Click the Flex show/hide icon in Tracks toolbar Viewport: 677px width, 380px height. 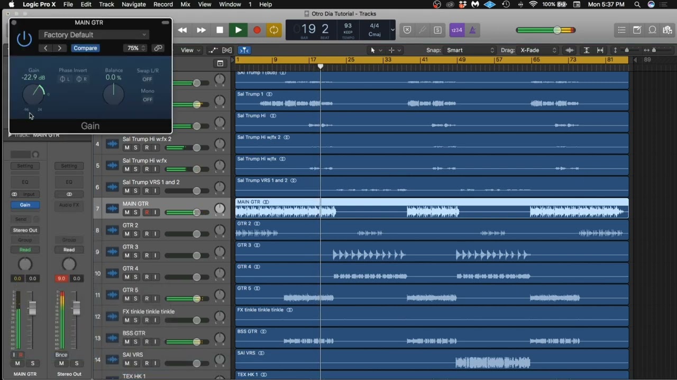227,50
